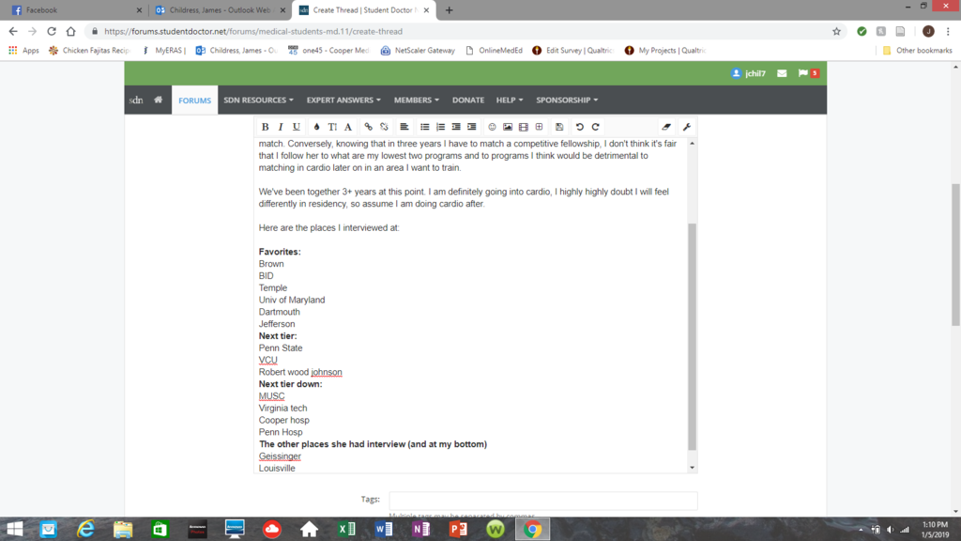Save draft with floppy icon
Viewport: 961px width, 541px height.
(559, 127)
